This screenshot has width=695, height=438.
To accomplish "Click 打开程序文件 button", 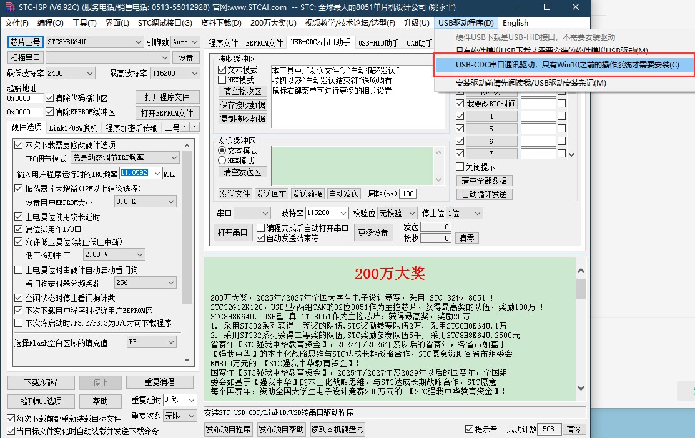I will tap(167, 97).
